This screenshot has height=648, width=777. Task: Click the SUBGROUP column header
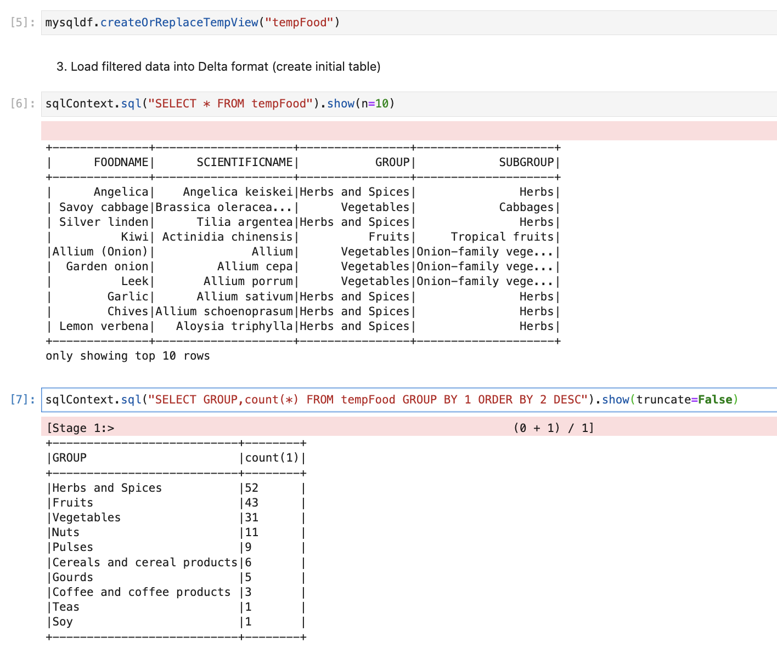coord(526,162)
